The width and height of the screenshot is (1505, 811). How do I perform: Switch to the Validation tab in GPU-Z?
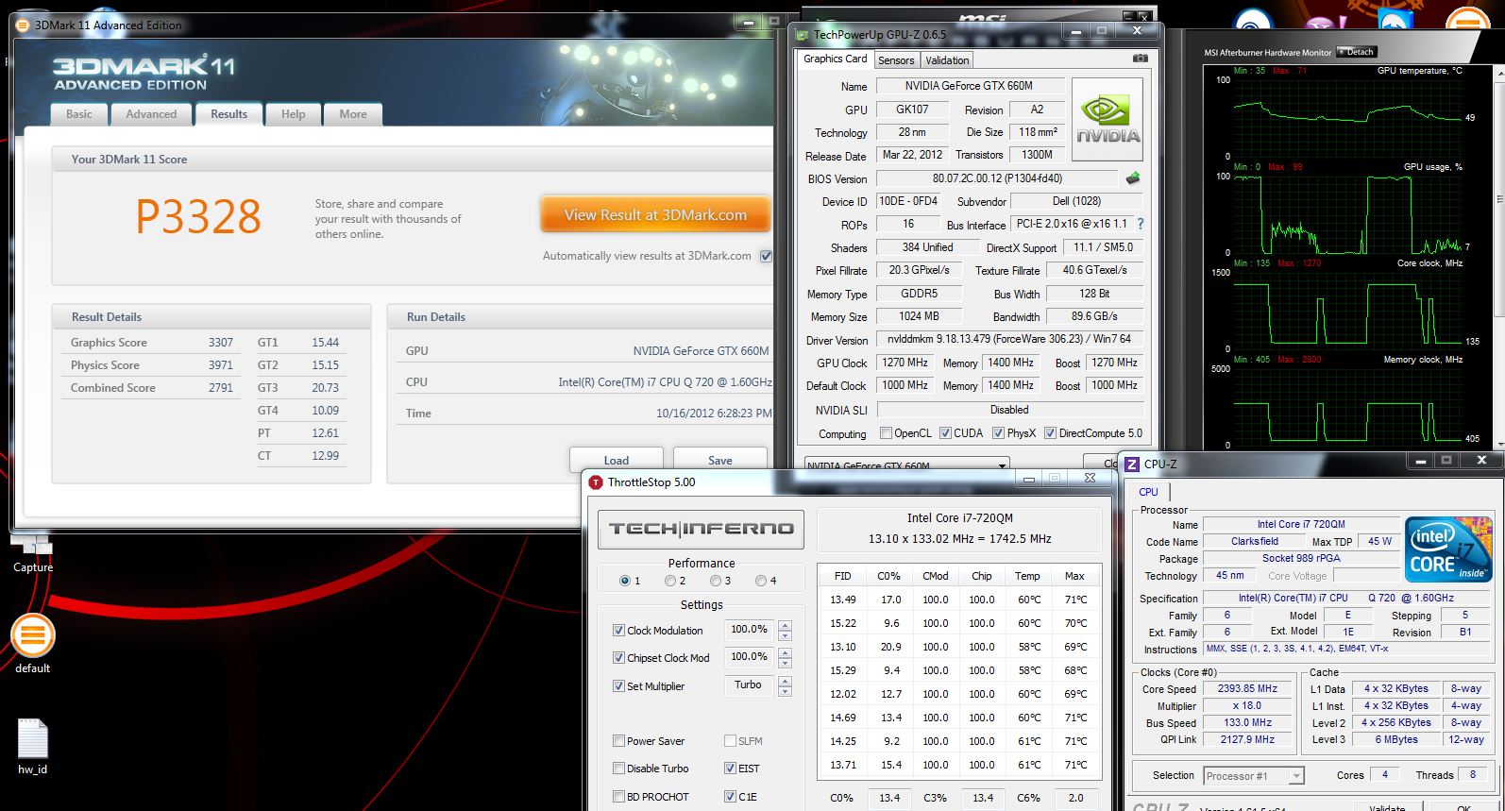[x=947, y=59]
